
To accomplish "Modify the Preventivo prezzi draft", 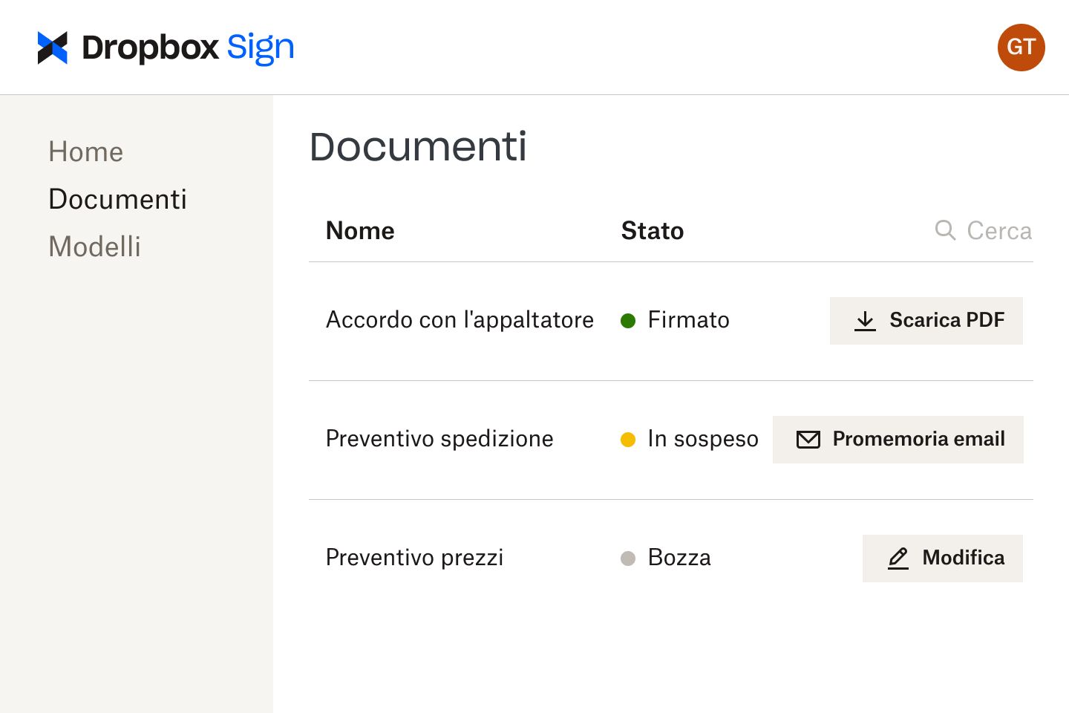I will [942, 558].
